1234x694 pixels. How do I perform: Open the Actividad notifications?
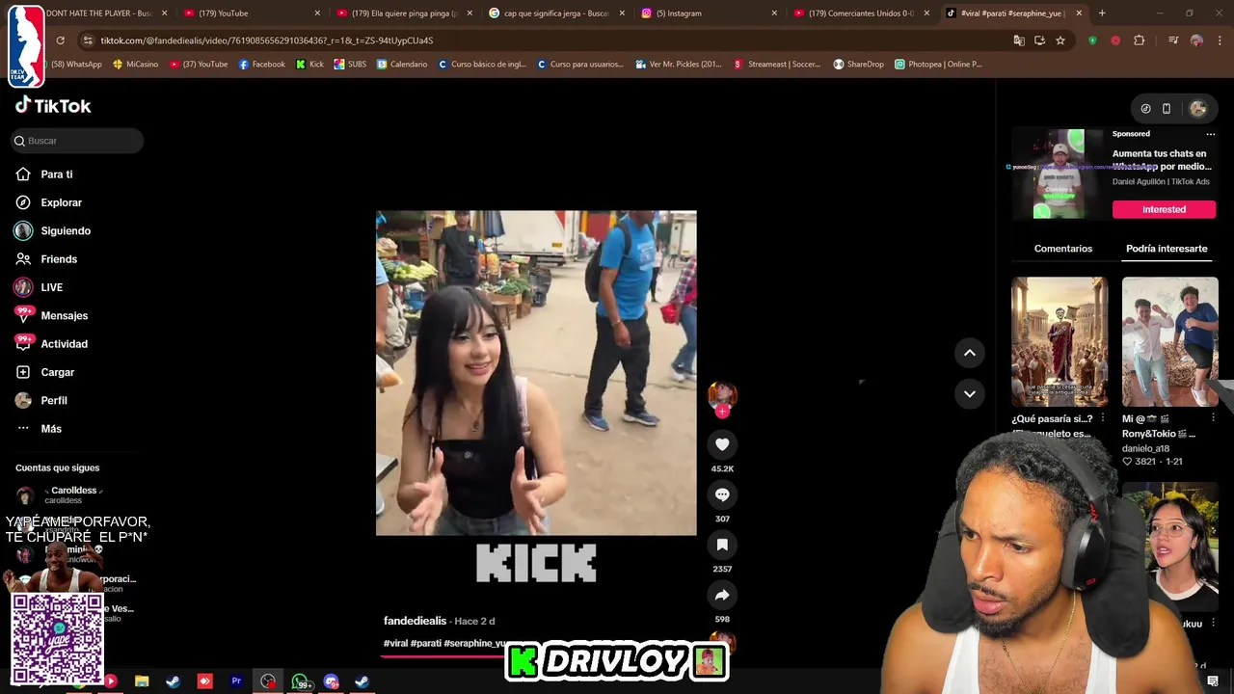tap(51, 344)
